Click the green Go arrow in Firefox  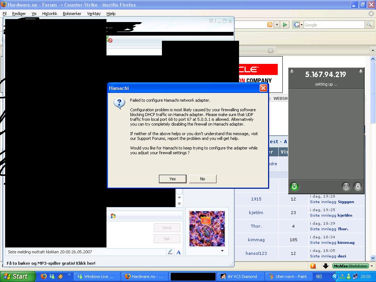(x=285, y=25)
